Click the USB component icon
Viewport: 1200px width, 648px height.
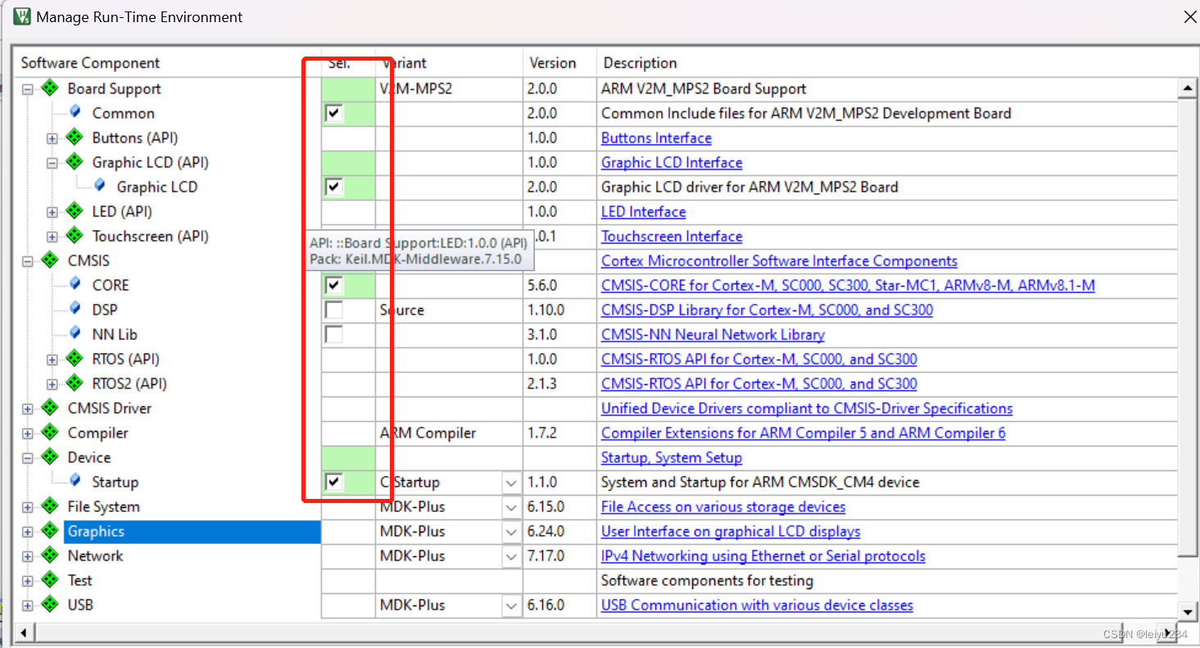click(50, 605)
